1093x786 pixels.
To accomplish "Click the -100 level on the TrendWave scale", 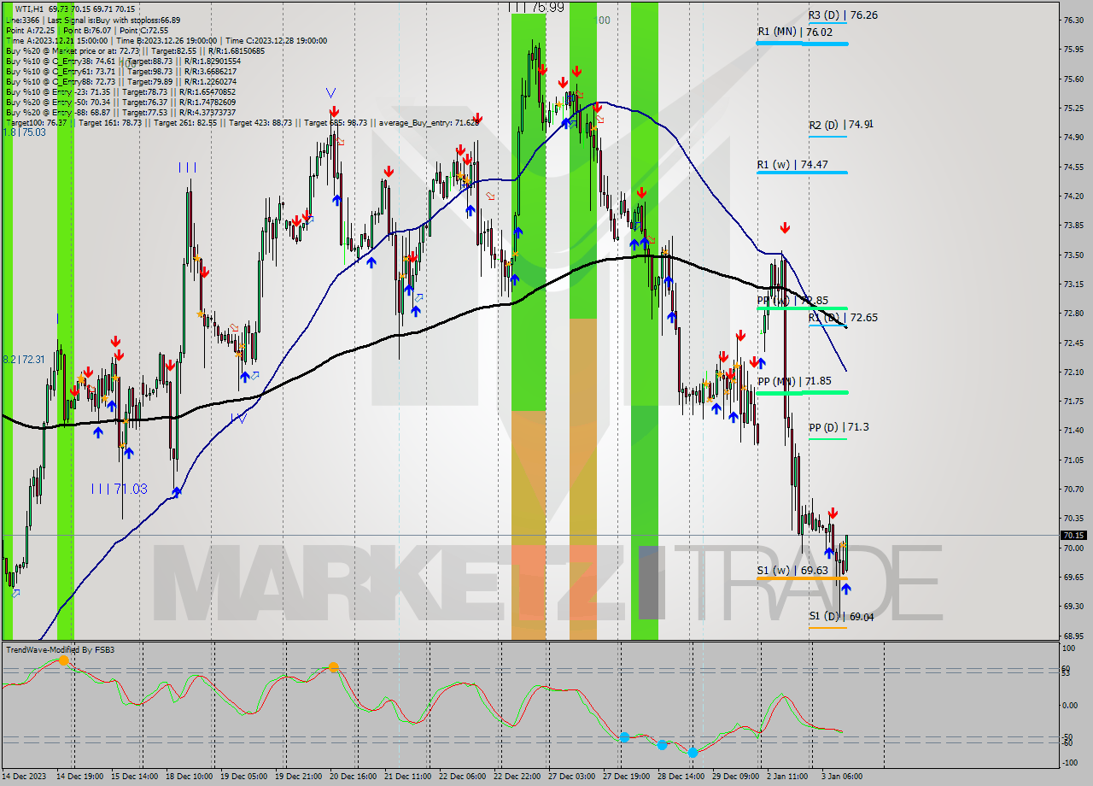I will point(1069,762).
